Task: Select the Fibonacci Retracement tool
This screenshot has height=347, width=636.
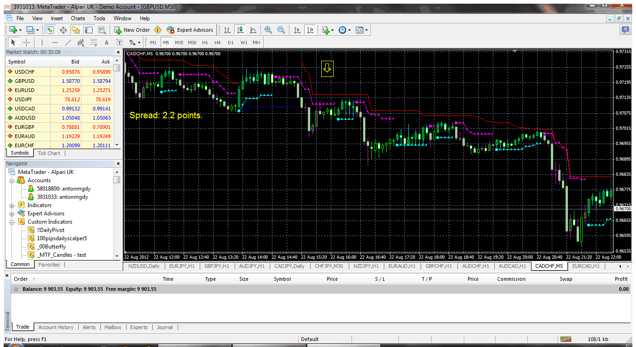Action: (94, 42)
